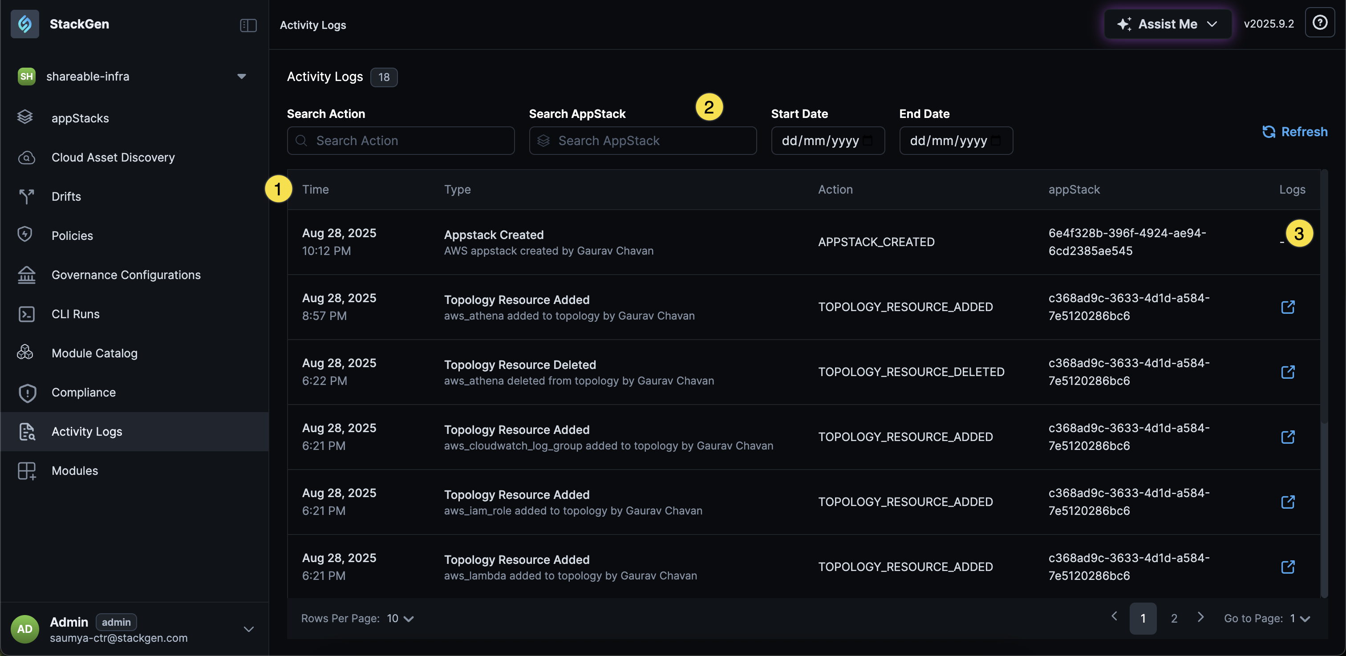Open the Module Catalog page

coord(135,353)
